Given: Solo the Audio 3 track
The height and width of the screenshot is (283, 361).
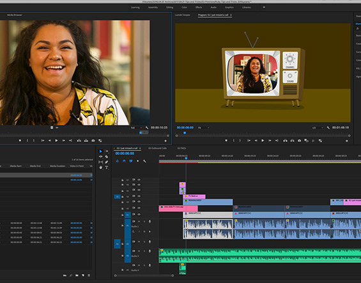Looking at the screenshot, I should click(x=144, y=251).
